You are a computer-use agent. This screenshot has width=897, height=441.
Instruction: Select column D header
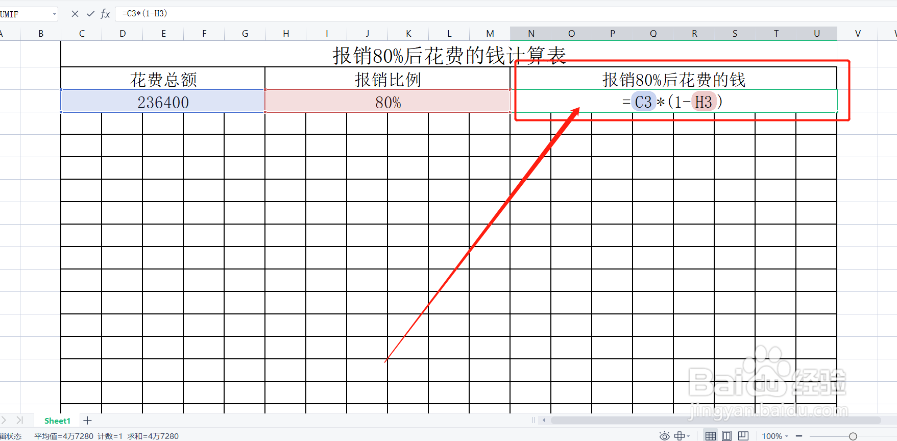pyautogui.click(x=123, y=34)
